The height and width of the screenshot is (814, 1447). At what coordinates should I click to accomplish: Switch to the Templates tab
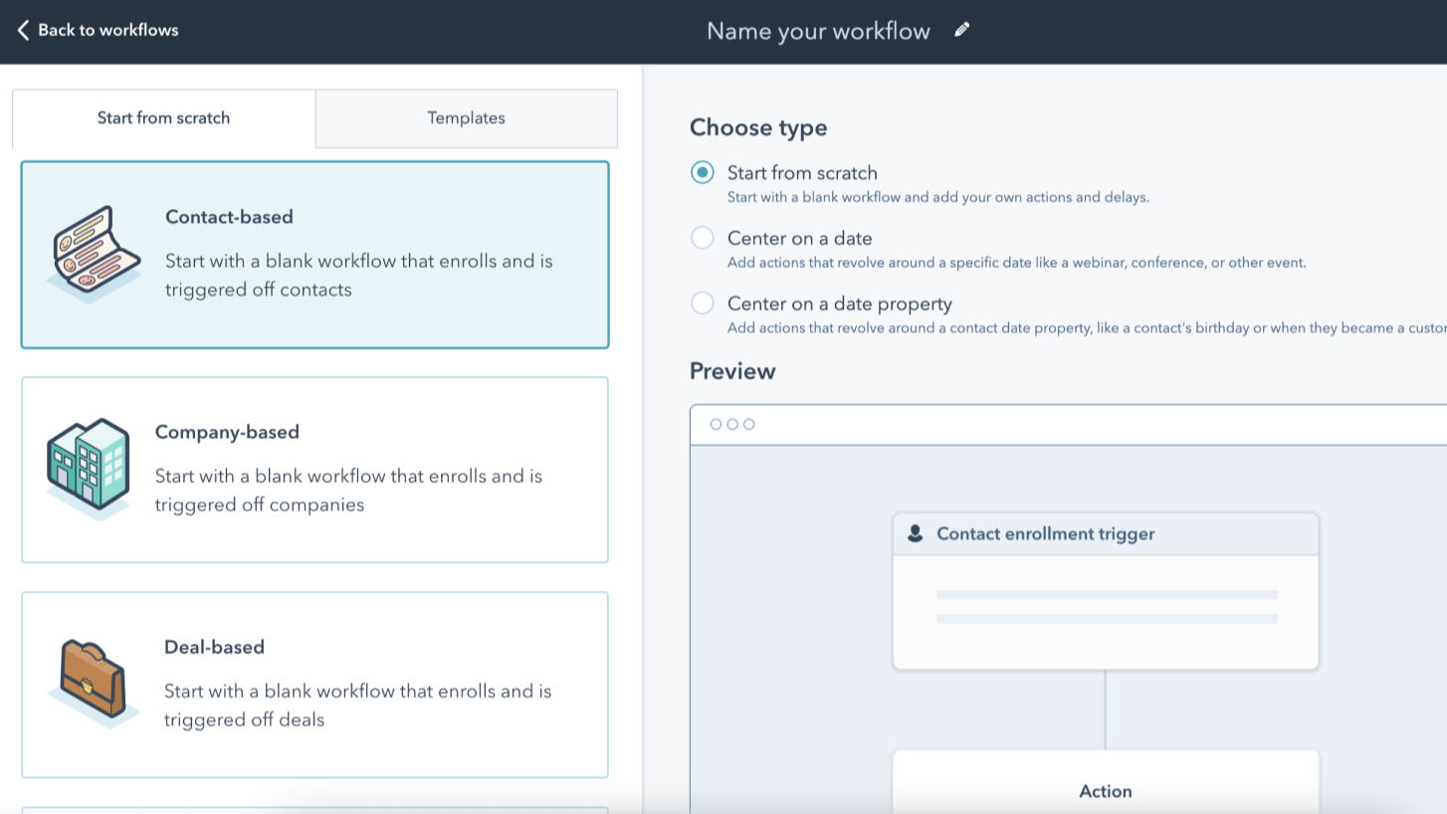pyautogui.click(x=466, y=118)
